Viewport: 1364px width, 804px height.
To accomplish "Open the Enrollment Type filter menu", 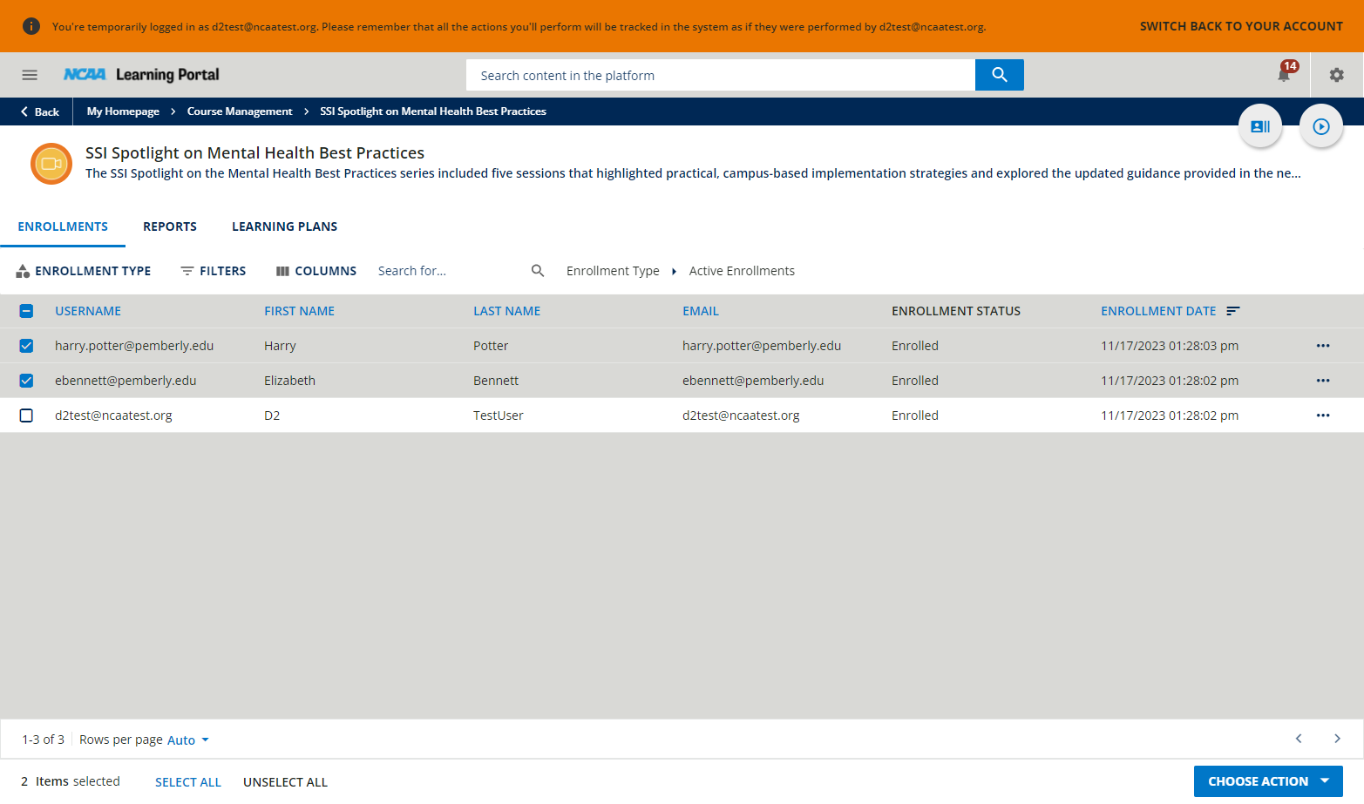I will pyautogui.click(x=84, y=271).
